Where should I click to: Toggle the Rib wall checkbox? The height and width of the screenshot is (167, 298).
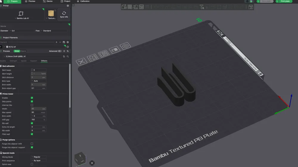pyautogui.click(x=32, y=123)
